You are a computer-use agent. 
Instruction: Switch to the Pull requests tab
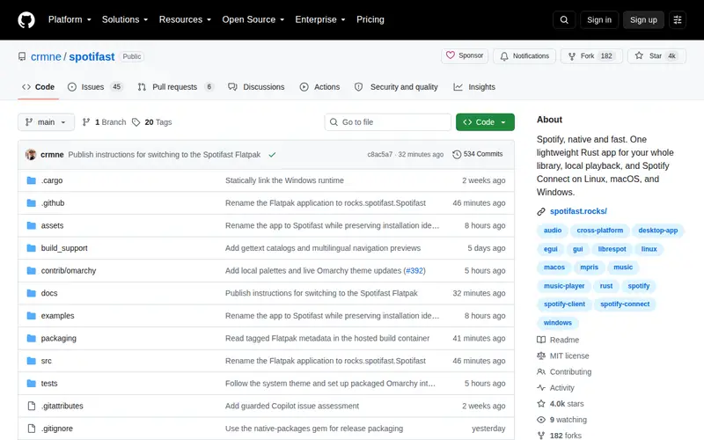[175, 87]
